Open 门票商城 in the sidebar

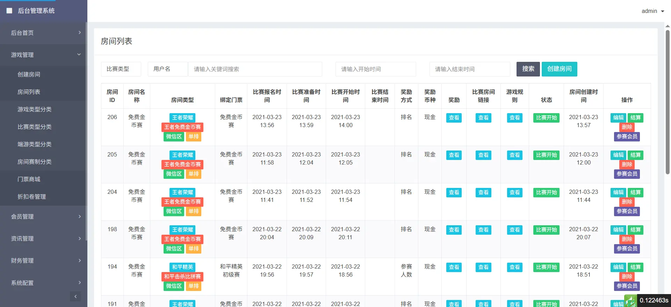(x=43, y=179)
